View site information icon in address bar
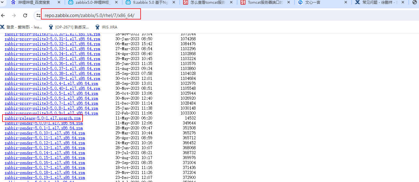The width and height of the screenshot is (419, 182). 38,15
